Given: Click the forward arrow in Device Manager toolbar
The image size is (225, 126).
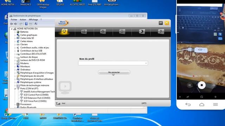Looking at the screenshot, I should pyautogui.click(x=15, y=24).
